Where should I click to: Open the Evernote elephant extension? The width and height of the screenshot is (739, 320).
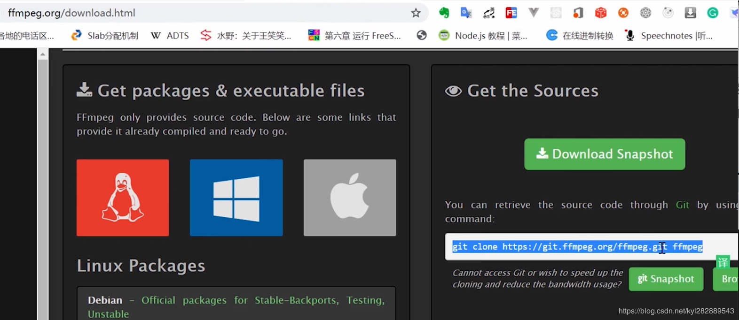(444, 13)
